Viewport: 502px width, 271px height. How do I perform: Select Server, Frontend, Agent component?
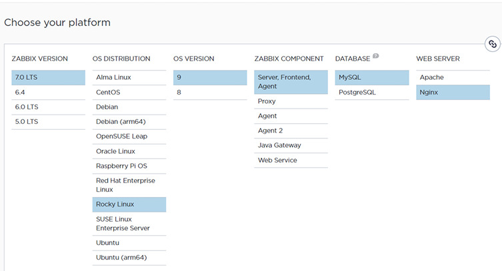[x=291, y=82]
